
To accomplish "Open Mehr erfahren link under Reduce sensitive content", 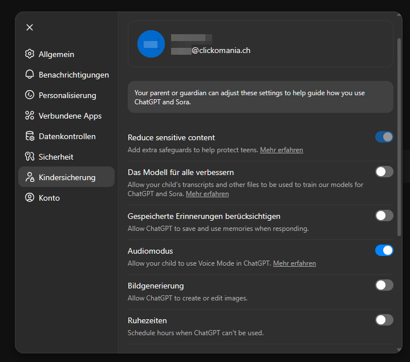I will tap(282, 150).
